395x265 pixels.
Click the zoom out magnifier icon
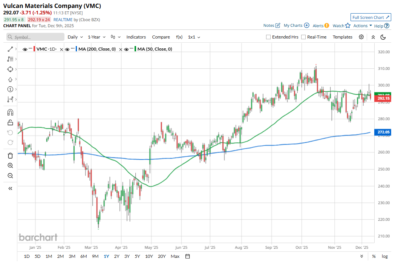tap(10, 176)
